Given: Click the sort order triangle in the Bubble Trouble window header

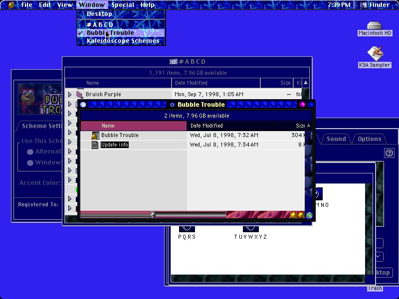Looking at the screenshot, I should 309,126.
